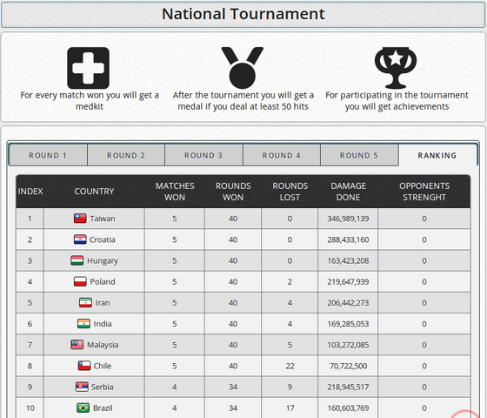This screenshot has height=418, width=487.
Task: Click the damage value 219,647,939
Action: (348, 282)
